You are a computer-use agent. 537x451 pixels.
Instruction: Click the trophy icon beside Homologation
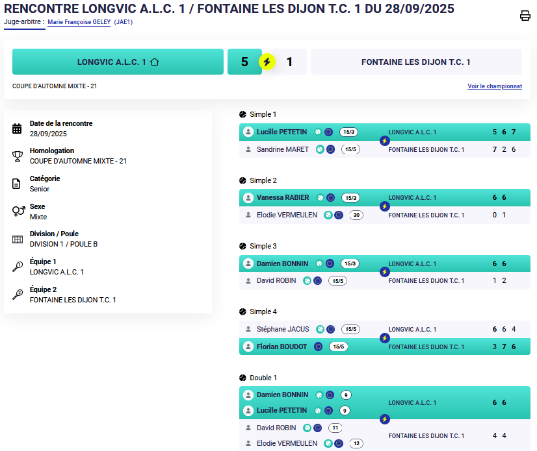pos(18,156)
